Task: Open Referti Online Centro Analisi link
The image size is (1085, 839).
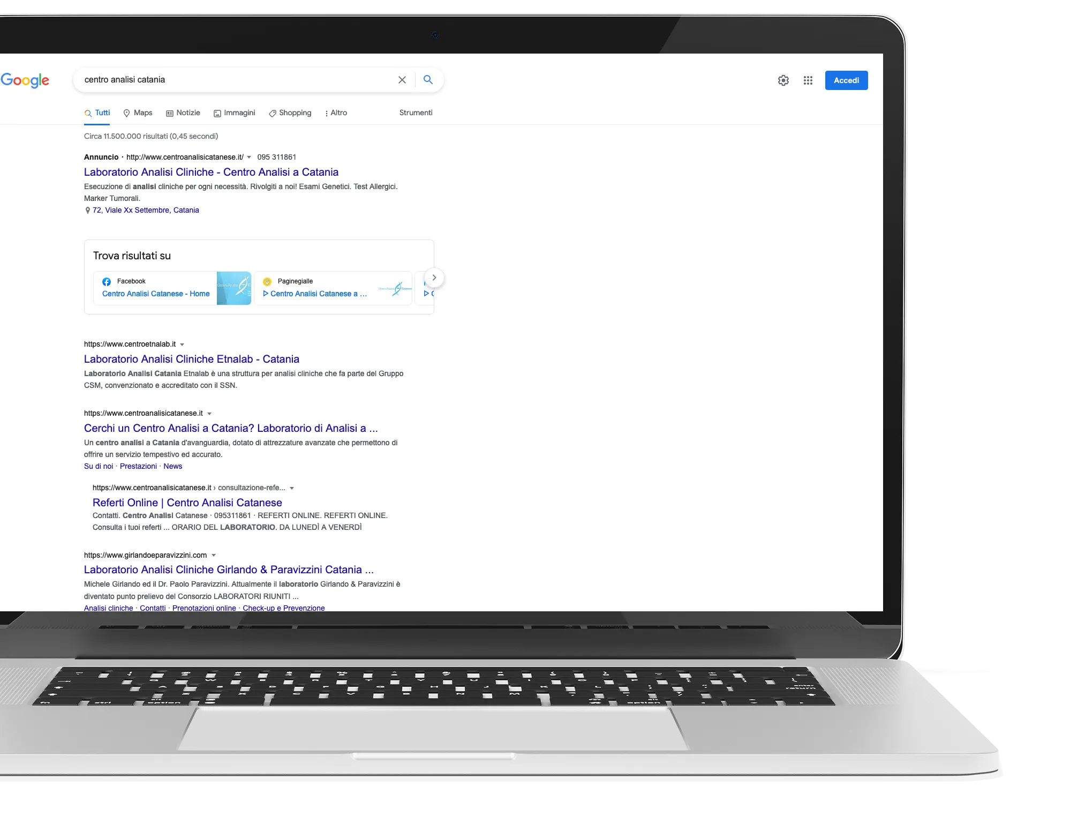Action: tap(187, 501)
